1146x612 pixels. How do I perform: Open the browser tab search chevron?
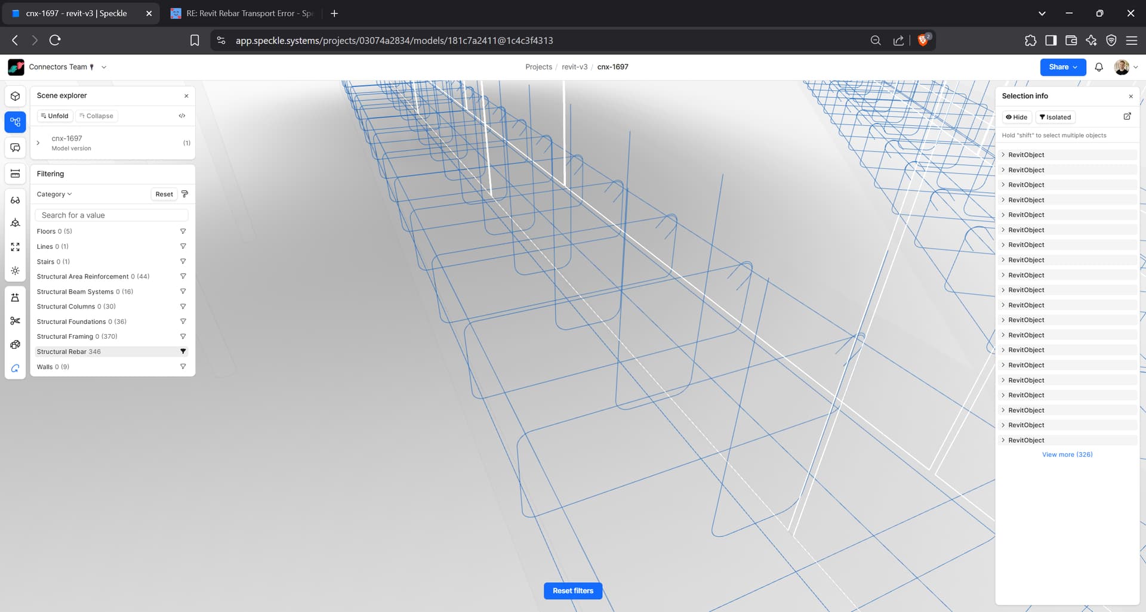coord(1042,13)
